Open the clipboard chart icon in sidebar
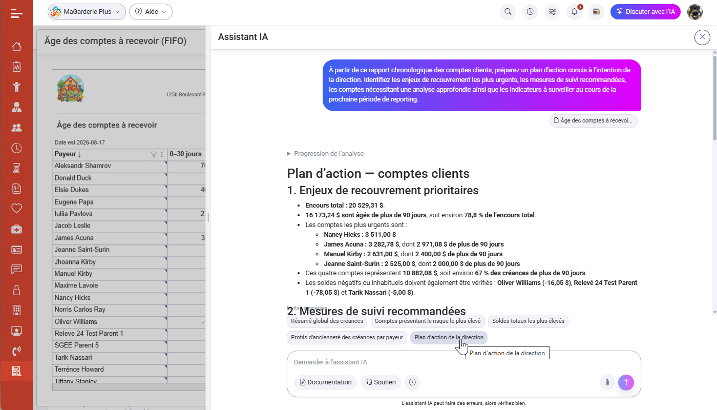 16,67
